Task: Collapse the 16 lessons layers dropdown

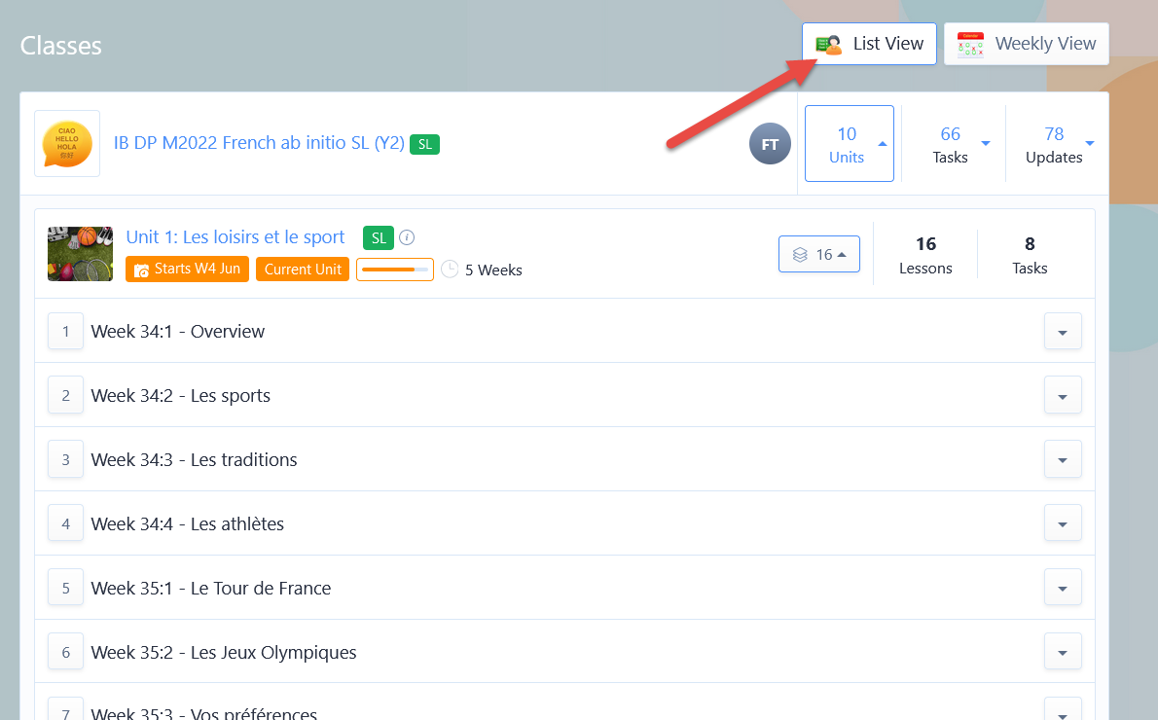Action: 819,254
